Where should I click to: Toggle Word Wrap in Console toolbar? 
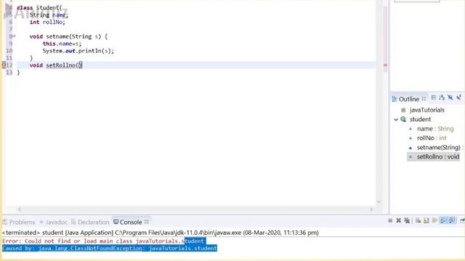[434, 220]
